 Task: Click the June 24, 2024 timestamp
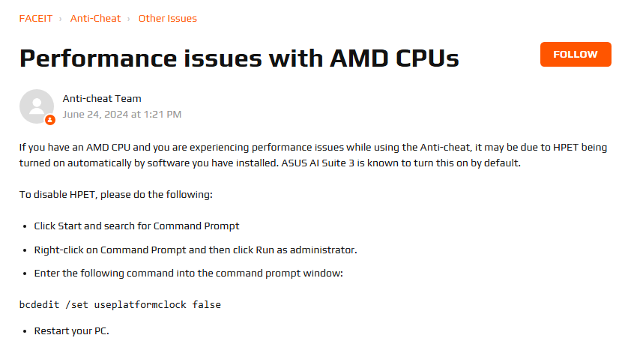pos(122,115)
